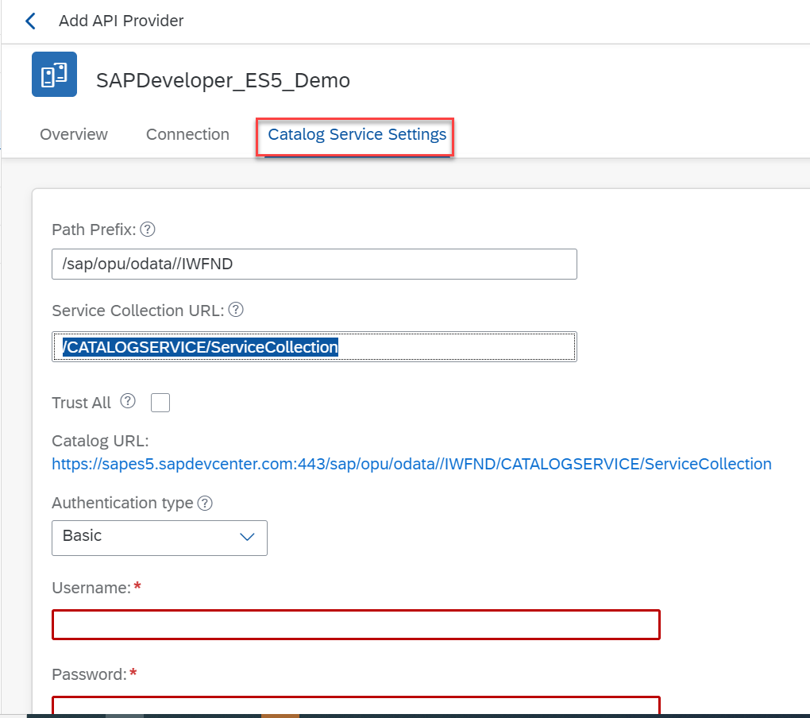Click the blue API provider icon

click(54, 75)
